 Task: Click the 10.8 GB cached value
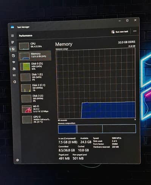pos(83,150)
